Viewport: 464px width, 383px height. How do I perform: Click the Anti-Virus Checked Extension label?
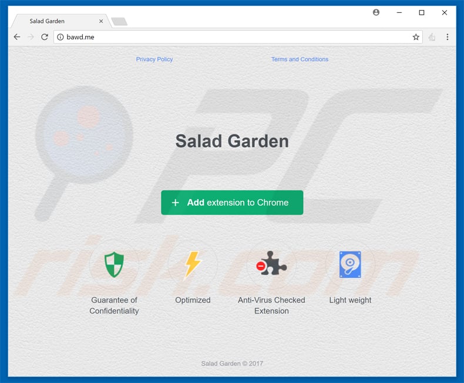[271, 305]
